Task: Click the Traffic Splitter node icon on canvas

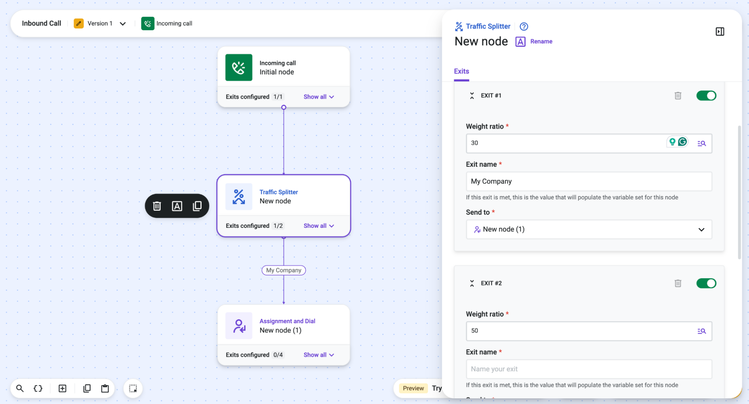Action: point(239,197)
